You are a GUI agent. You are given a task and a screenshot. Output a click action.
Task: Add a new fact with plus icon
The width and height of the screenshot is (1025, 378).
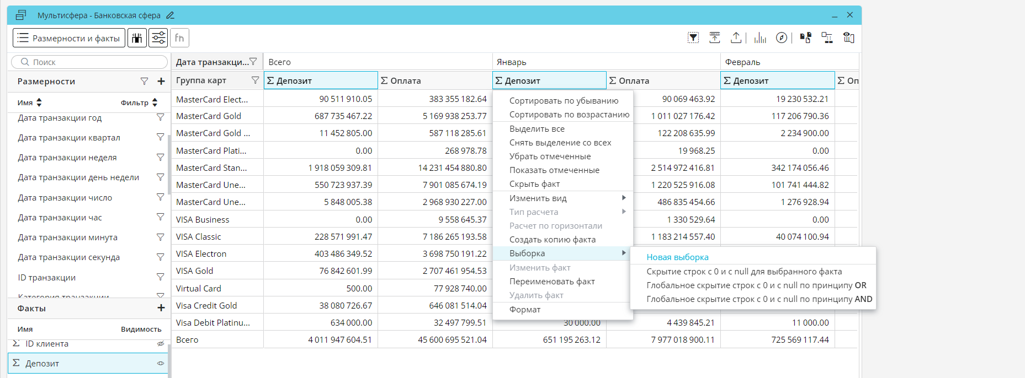coord(161,308)
